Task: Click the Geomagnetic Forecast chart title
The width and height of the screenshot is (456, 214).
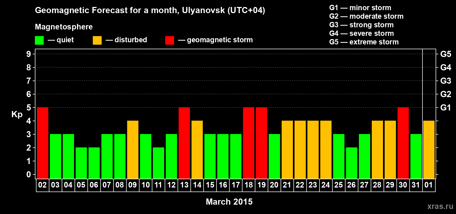Action: coord(150,10)
